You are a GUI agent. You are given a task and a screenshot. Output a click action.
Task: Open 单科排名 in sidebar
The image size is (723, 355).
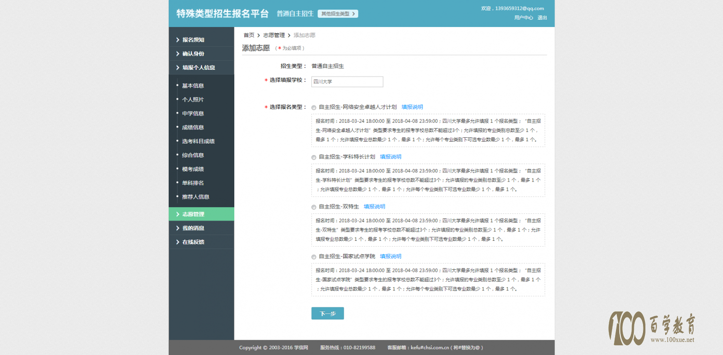(193, 183)
